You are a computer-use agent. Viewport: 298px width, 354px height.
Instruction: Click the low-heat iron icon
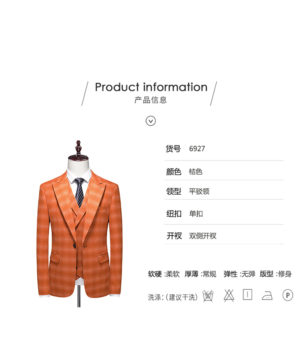click(267, 295)
